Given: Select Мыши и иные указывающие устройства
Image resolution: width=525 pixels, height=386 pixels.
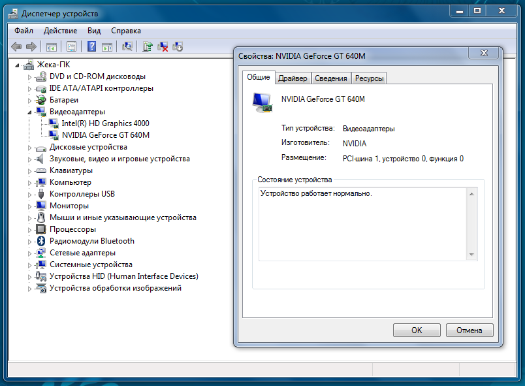Looking at the screenshot, I should 123,217.
